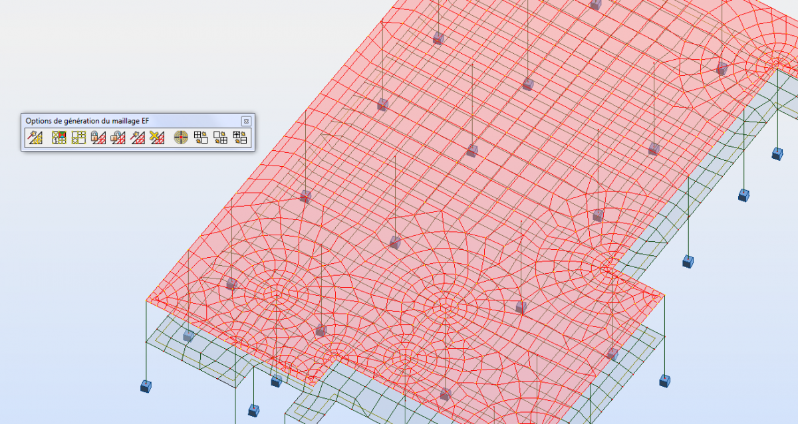Click the unfreeze mesh open padlock icon

[x=118, y=138]
